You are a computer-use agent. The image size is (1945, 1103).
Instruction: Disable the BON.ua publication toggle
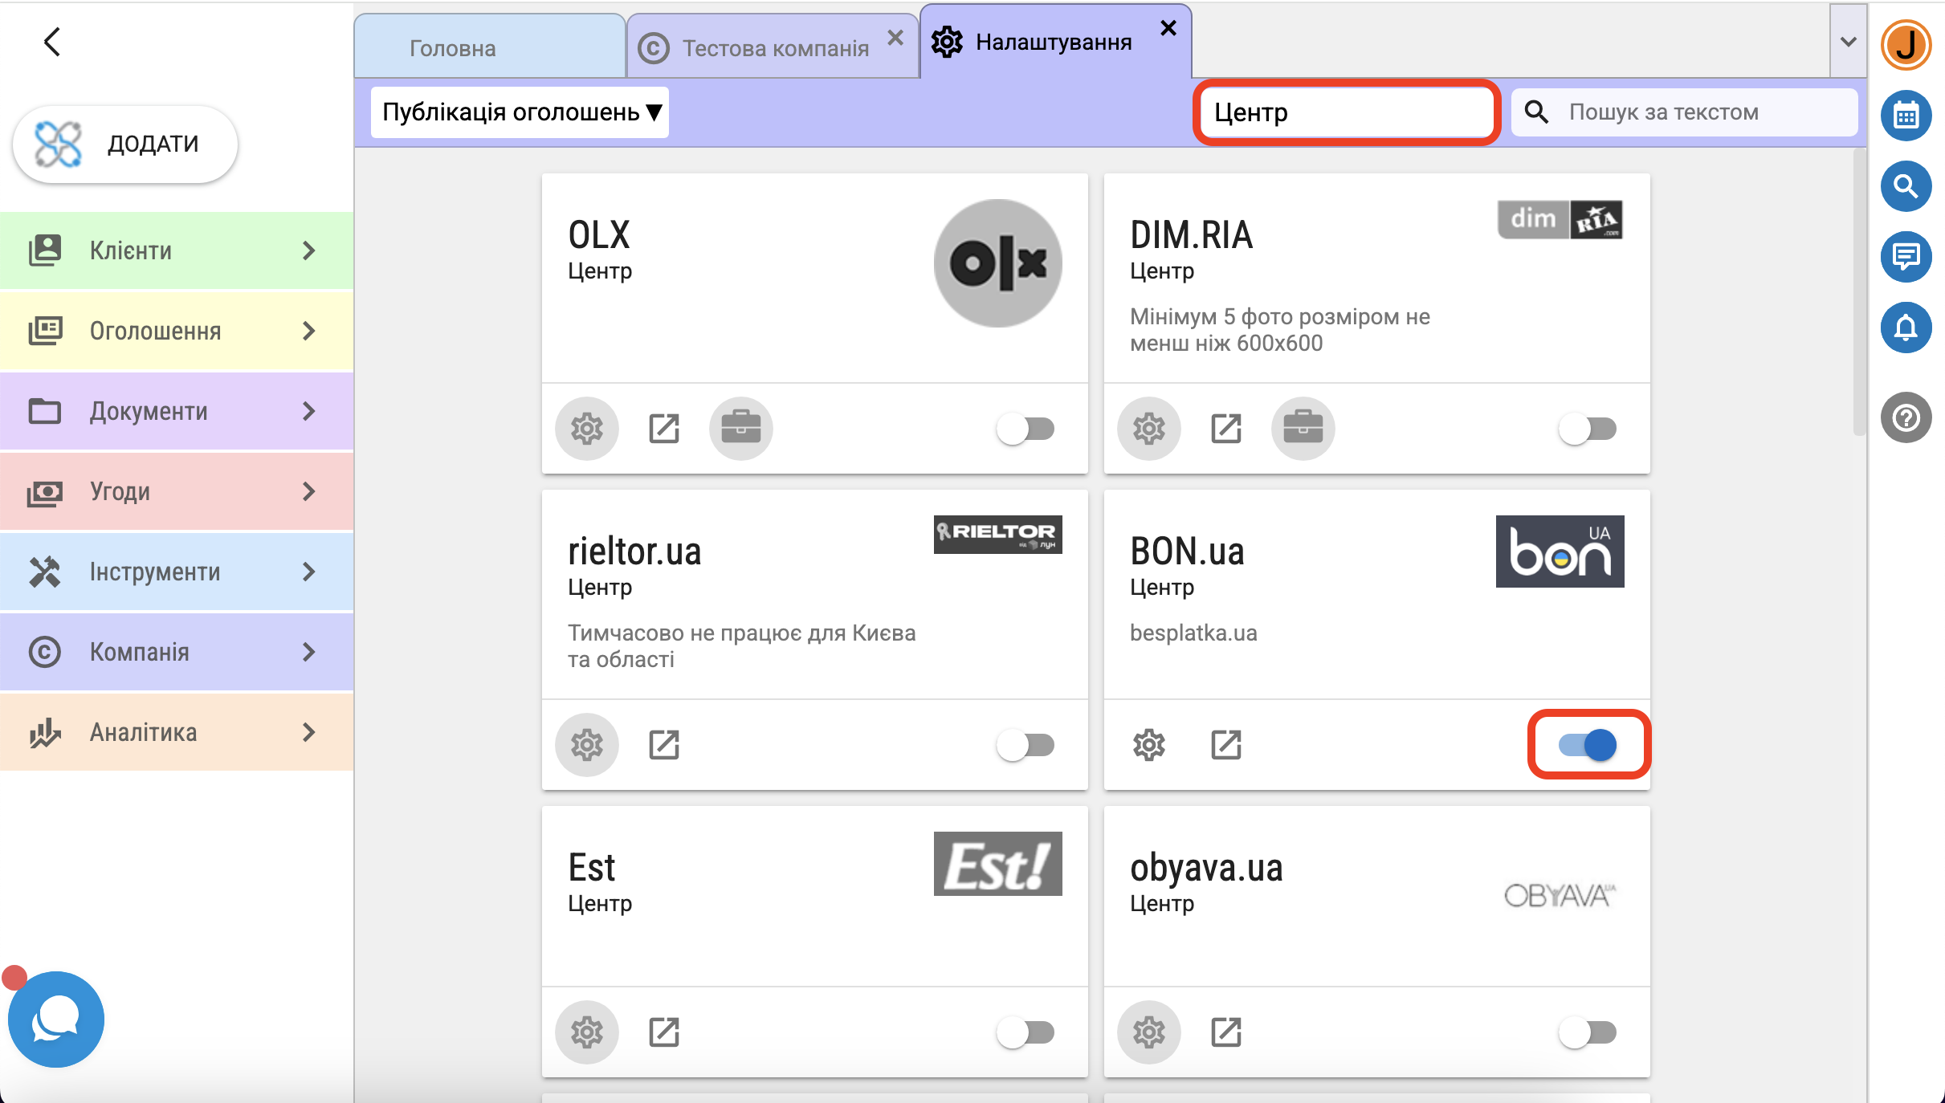[x=1588, y=745]
